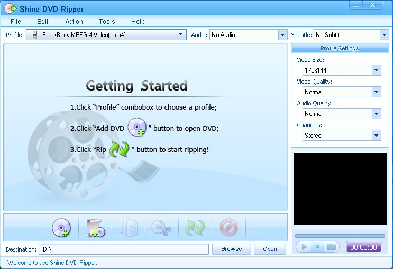Click the Add IFO scroll-and-disc icon
This screenshot has width=393, height=269.
[x=96, y=228]
